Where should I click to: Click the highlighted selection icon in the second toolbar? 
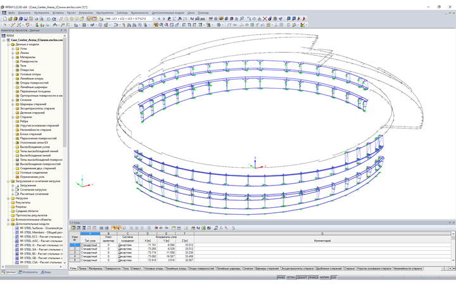156,25
